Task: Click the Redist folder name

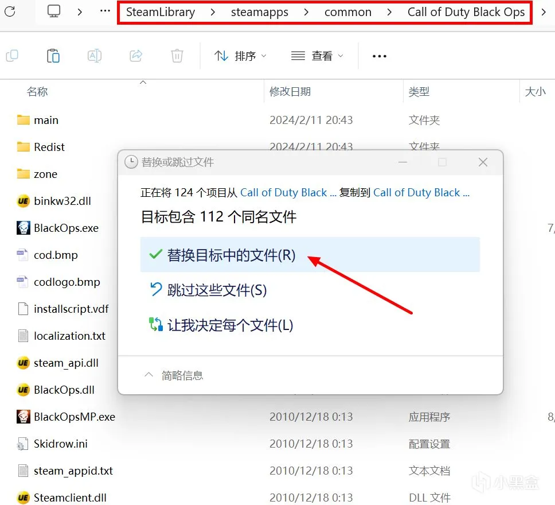Action: 49,147
